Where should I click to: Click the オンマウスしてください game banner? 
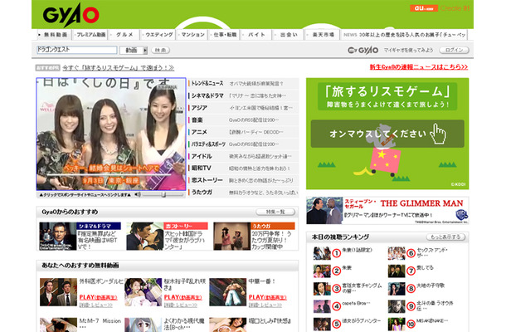tap(387, 134)
